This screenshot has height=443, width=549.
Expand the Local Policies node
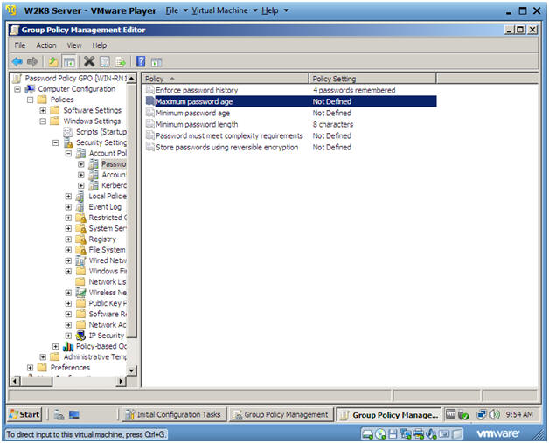[x=68, y=197]
